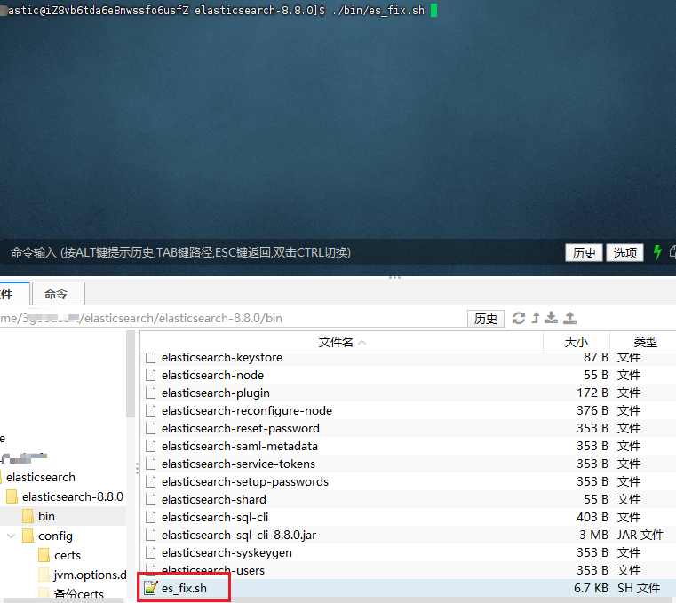Click the 6.7 KB size cell
676x603 pixels.
point(591,588)
